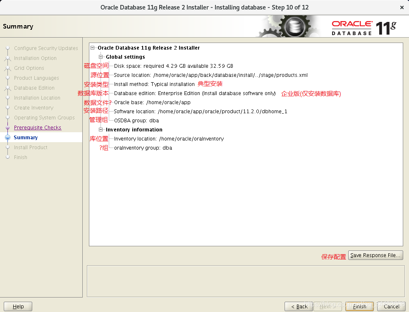Screen dimensions: 409x312
Task: Cancel the installation
Action: (392, 307)
